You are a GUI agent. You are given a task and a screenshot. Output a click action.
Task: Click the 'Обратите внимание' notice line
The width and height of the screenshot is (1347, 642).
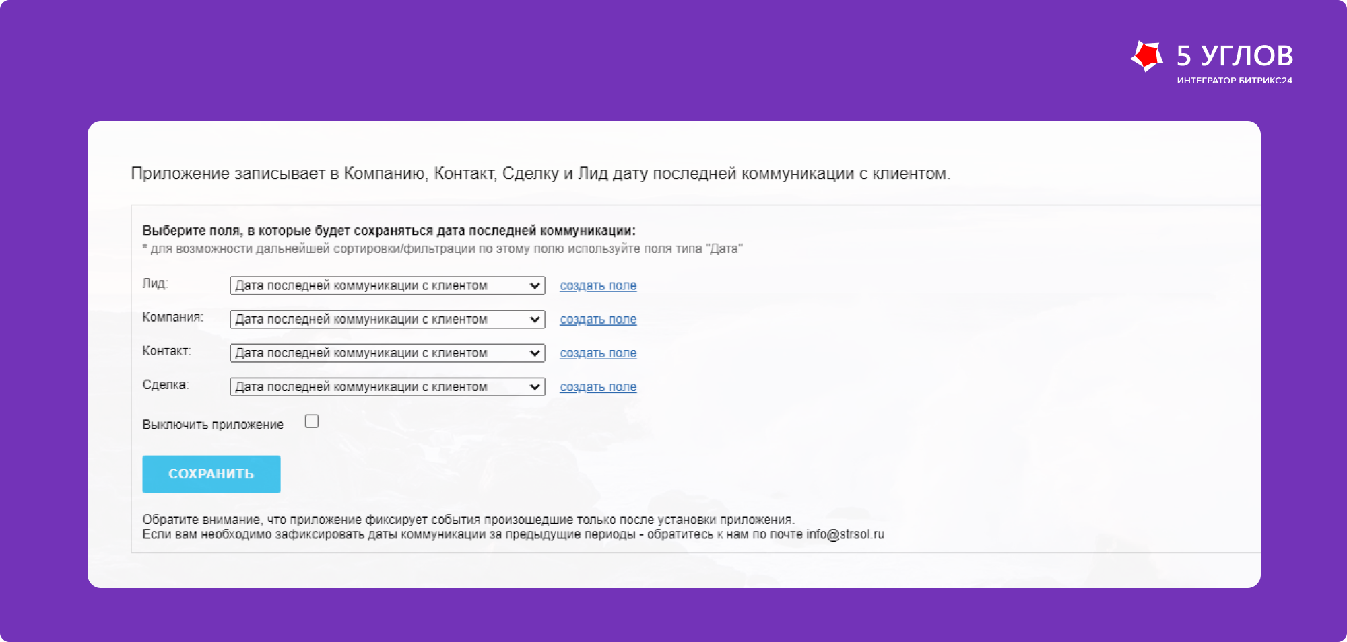click(468, 520)
